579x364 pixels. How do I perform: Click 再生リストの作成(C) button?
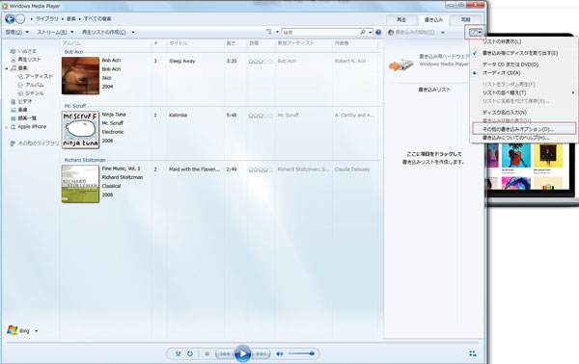(x=103, y=32)
